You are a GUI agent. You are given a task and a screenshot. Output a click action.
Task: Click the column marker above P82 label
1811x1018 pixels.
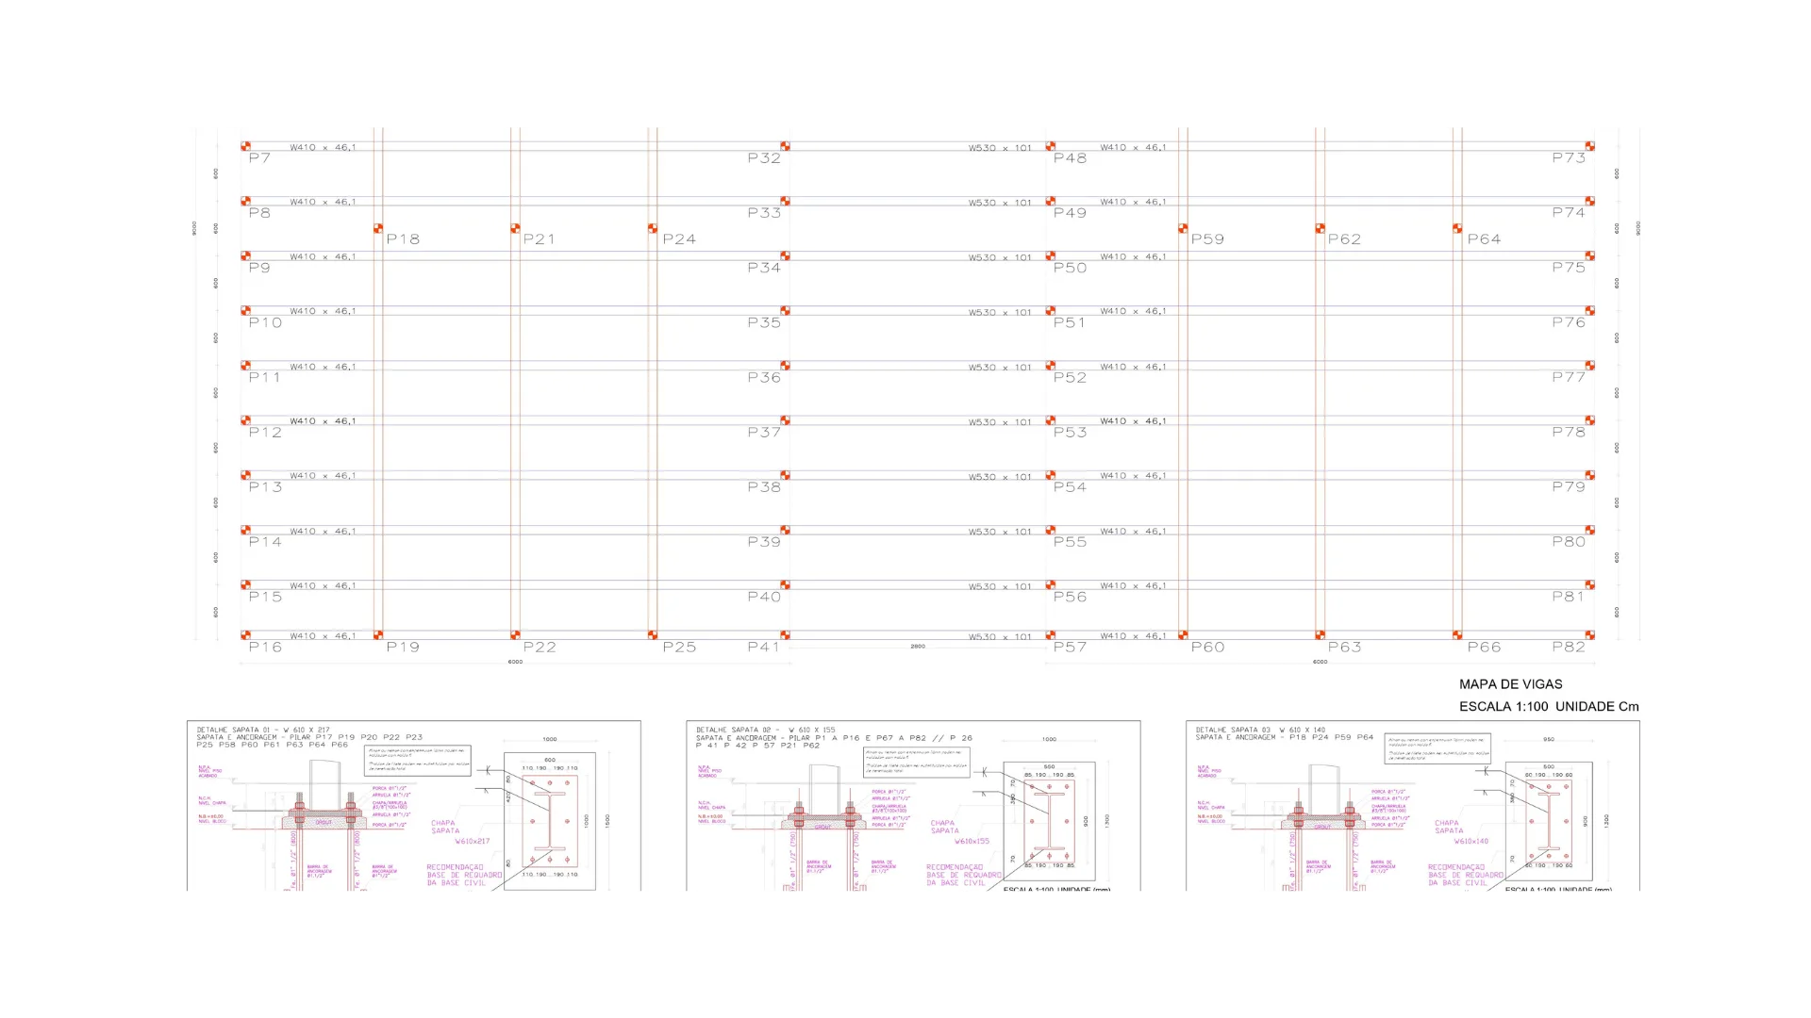click(x=1590, y=635)
